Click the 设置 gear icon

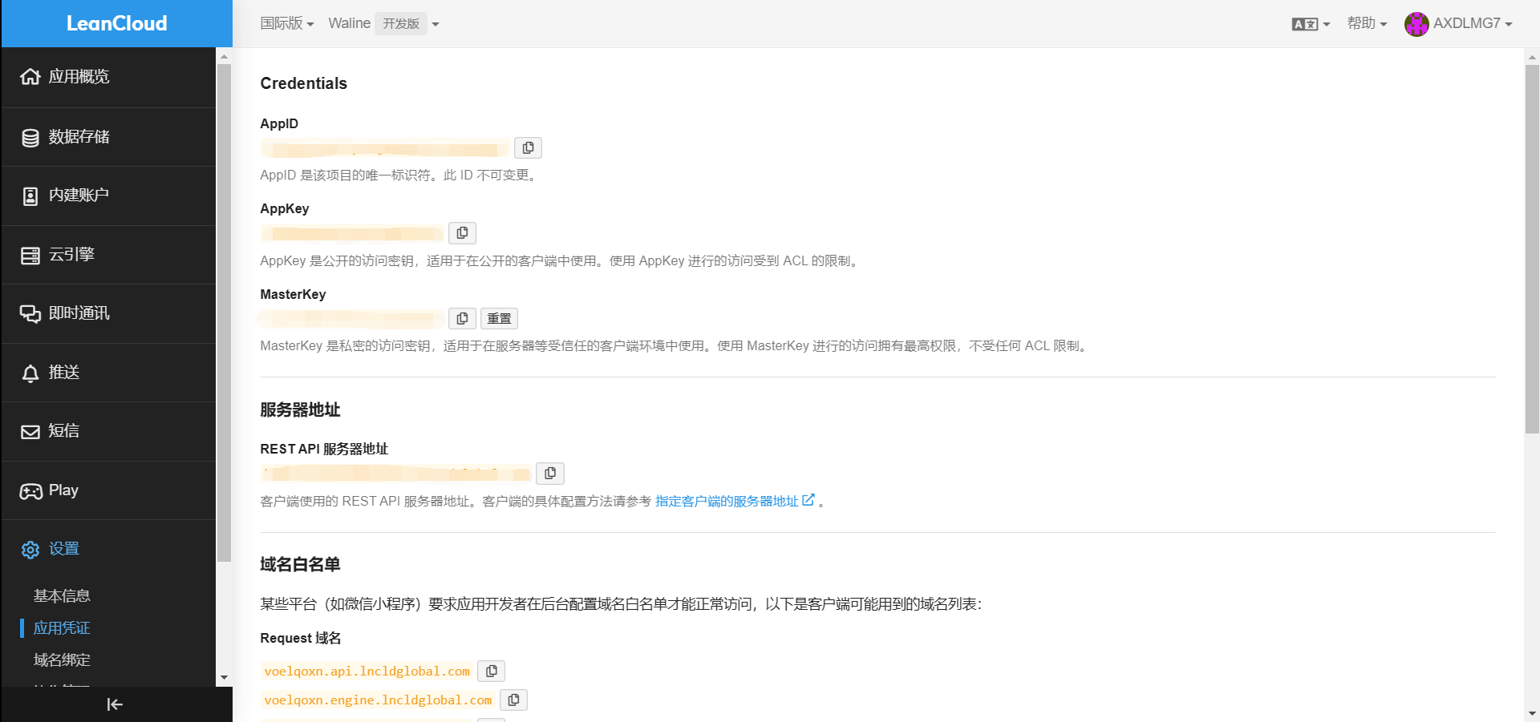pyautogui.click(x=30, y=550)
